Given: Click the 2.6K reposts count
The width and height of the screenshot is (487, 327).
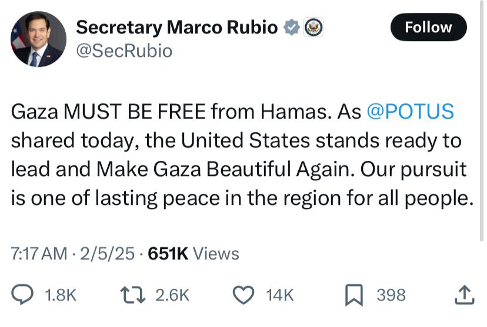Looking at the screenshot, I should click(172, 295).
